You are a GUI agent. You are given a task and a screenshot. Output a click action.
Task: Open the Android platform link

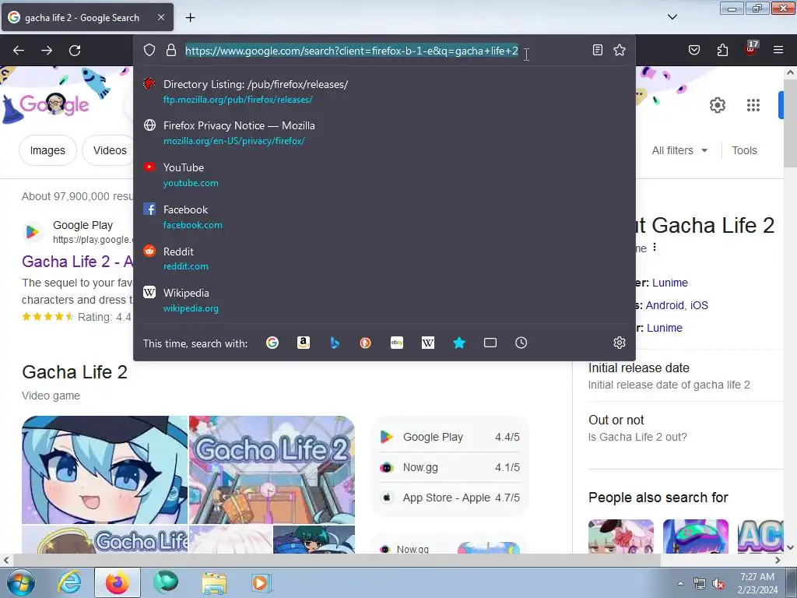665,305
